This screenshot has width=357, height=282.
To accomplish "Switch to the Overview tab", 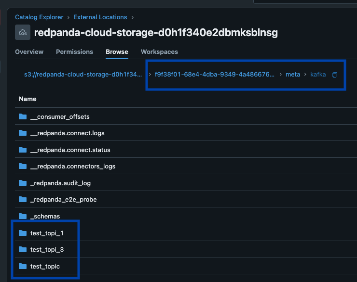I will click(x=29, y=51).
